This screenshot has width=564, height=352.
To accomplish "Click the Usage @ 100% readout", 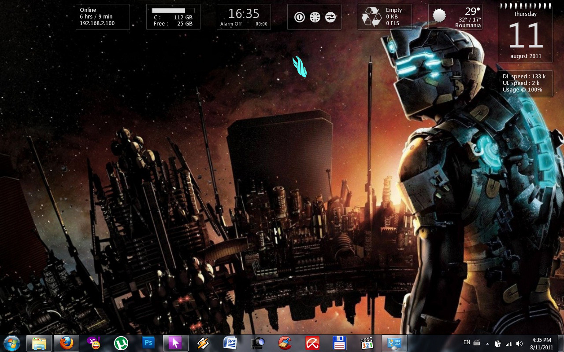I will 522,90.
